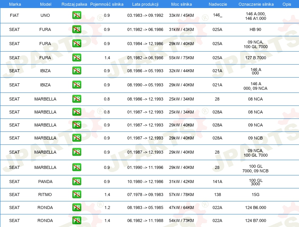Click the 146_ body code
Screen dimensions: 299x227
click(218, 15)
